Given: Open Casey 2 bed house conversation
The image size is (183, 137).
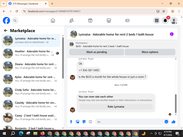Looking at the screenshot, I should coord(31,118).
